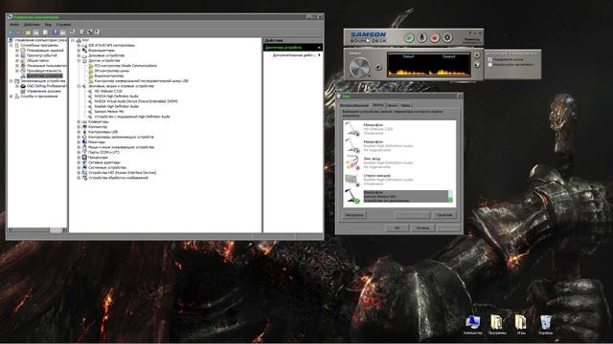The width and height of the screenshot is (613, 344).
Task: Click the Настроить button
Action: pos(354,215)
